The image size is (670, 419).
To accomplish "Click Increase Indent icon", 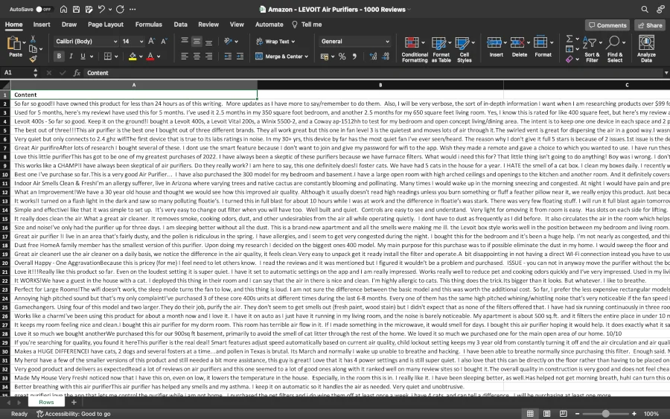I will (240, 56).
